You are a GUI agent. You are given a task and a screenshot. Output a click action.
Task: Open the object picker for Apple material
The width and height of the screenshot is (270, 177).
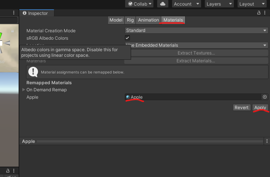click(x=265, y=97)
